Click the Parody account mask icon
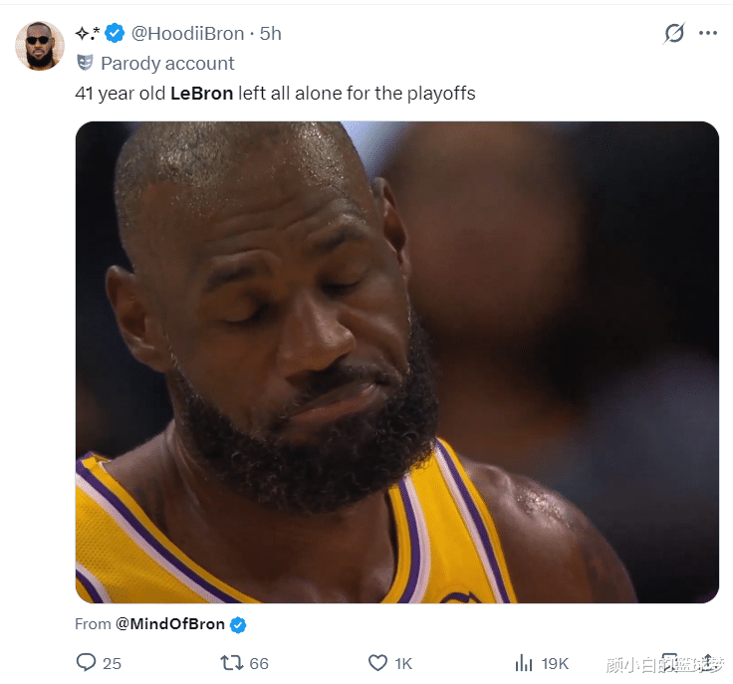 [85, 63]
